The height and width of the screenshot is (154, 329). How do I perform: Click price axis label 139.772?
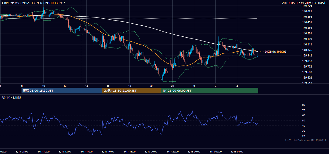[x=307, y=66]
